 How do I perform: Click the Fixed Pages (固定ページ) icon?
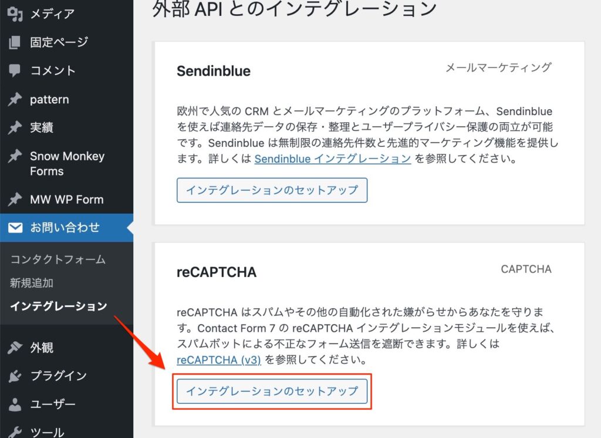(x=15, y=42)
